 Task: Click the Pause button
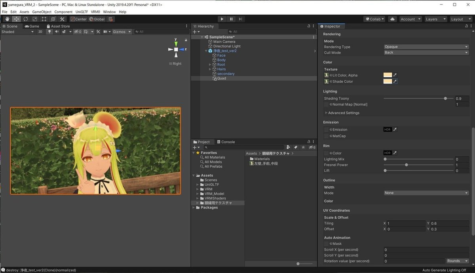click(231, 19)
